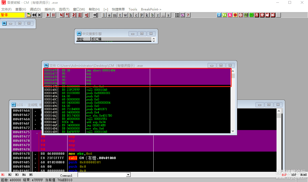Viewport: 308px width, 182px height.
Task: Toggle the ESP register button
Action: (x=284, y=175)
